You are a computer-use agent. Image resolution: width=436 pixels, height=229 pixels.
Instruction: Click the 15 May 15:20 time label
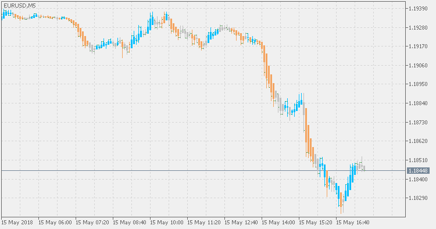point(316,223)
